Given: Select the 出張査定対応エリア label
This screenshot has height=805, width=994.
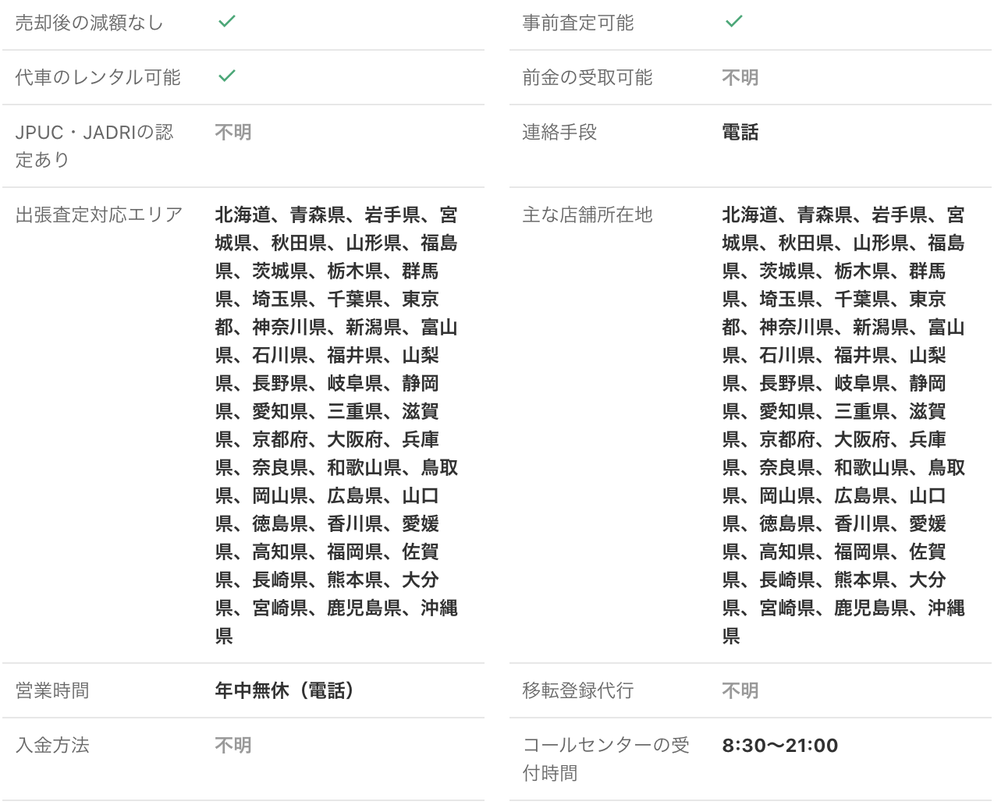Looking at the screenshot, I should (99, 215).
